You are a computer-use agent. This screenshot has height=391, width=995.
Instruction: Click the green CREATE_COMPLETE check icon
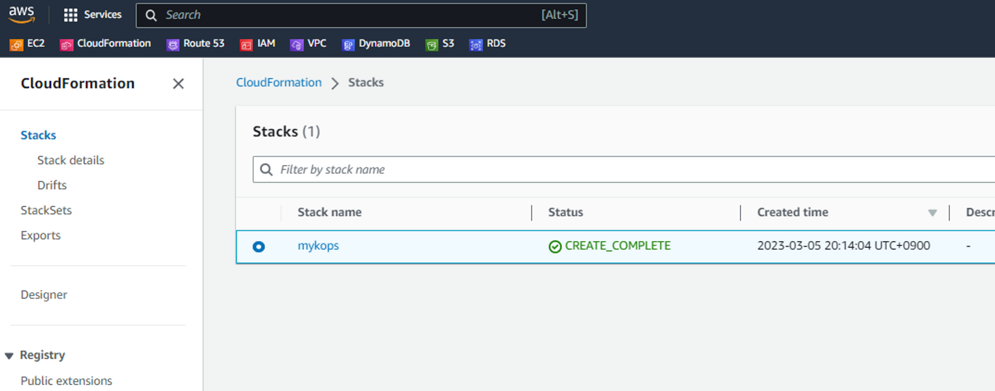[555, 246]
